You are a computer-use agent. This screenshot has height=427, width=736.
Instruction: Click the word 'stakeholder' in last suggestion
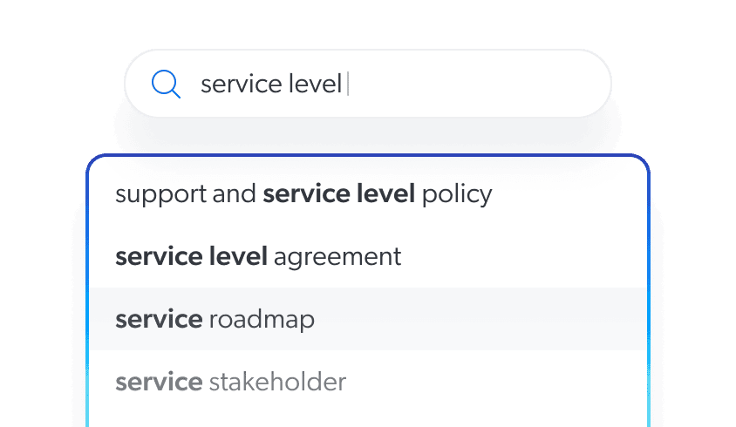click(x=277, y=382)
